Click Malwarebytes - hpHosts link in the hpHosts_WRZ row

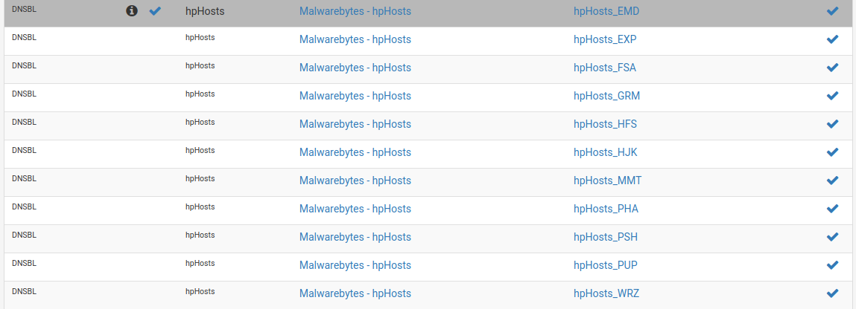pos(355,293)
